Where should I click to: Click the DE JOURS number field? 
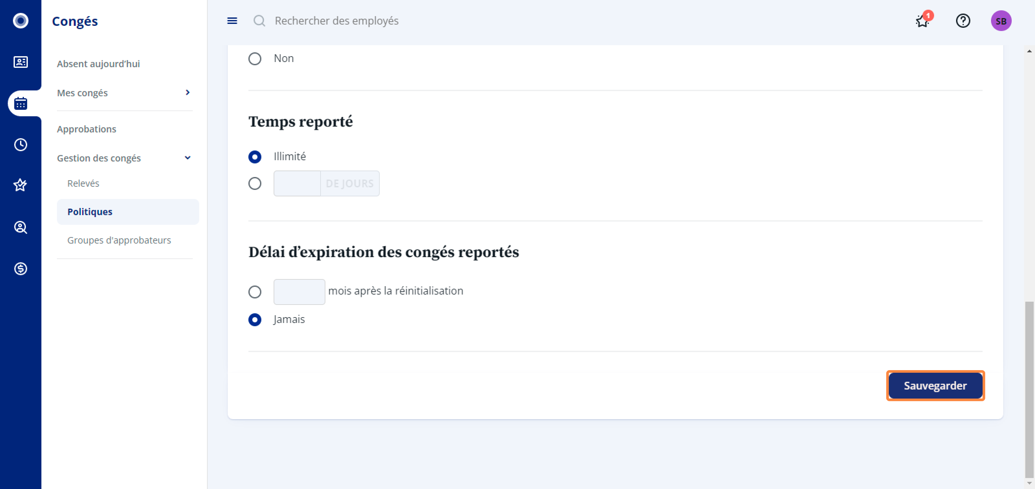[297, 183]
